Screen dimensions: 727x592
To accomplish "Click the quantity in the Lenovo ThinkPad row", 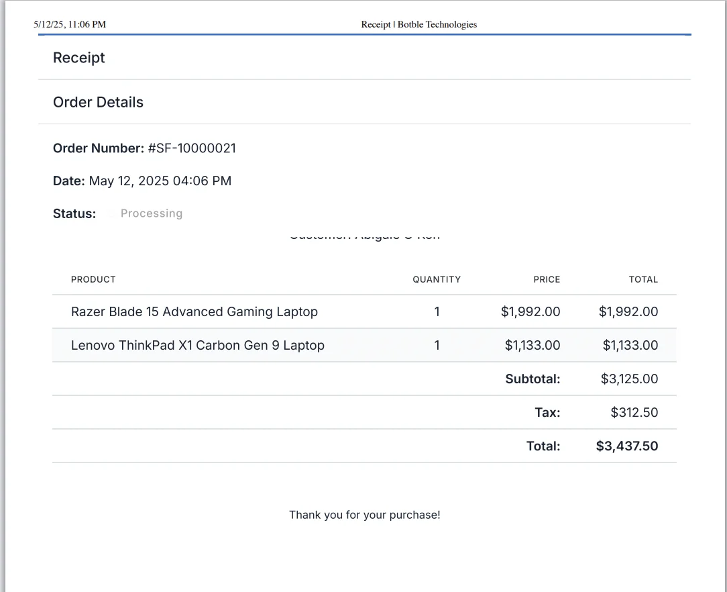I will tap(437, 345).
